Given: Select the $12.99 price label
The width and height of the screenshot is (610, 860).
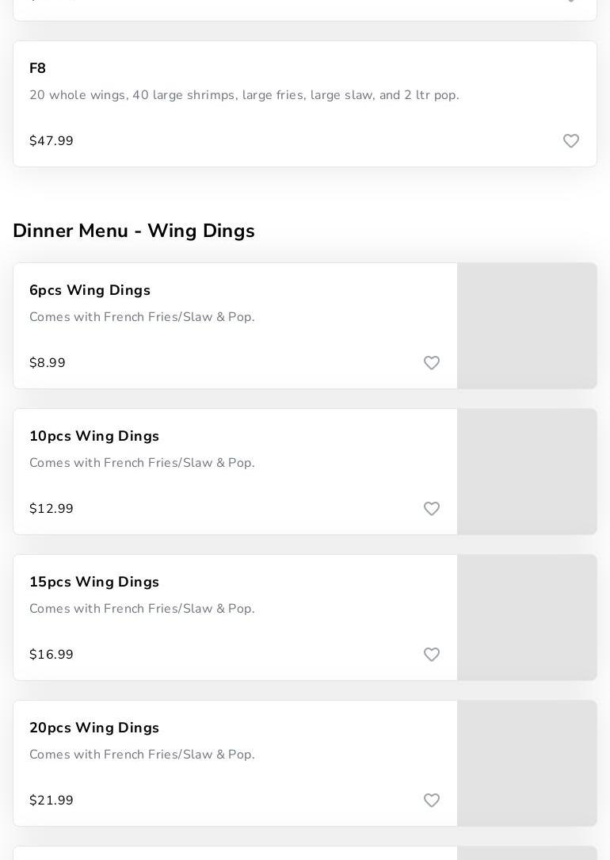Looking at the screenshot, I should [51, 509].
